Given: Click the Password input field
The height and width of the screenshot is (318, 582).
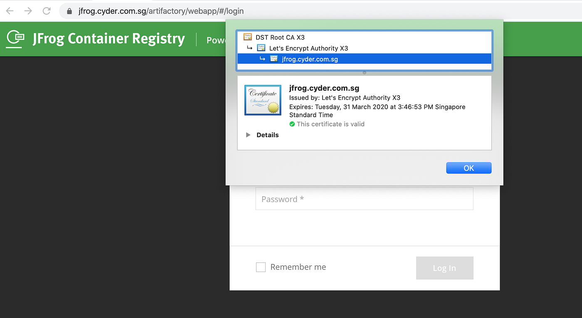Looking at the screenshot, I should coord(364,199).
